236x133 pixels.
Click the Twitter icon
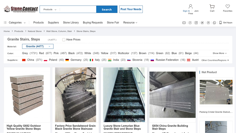pos(202,23)
